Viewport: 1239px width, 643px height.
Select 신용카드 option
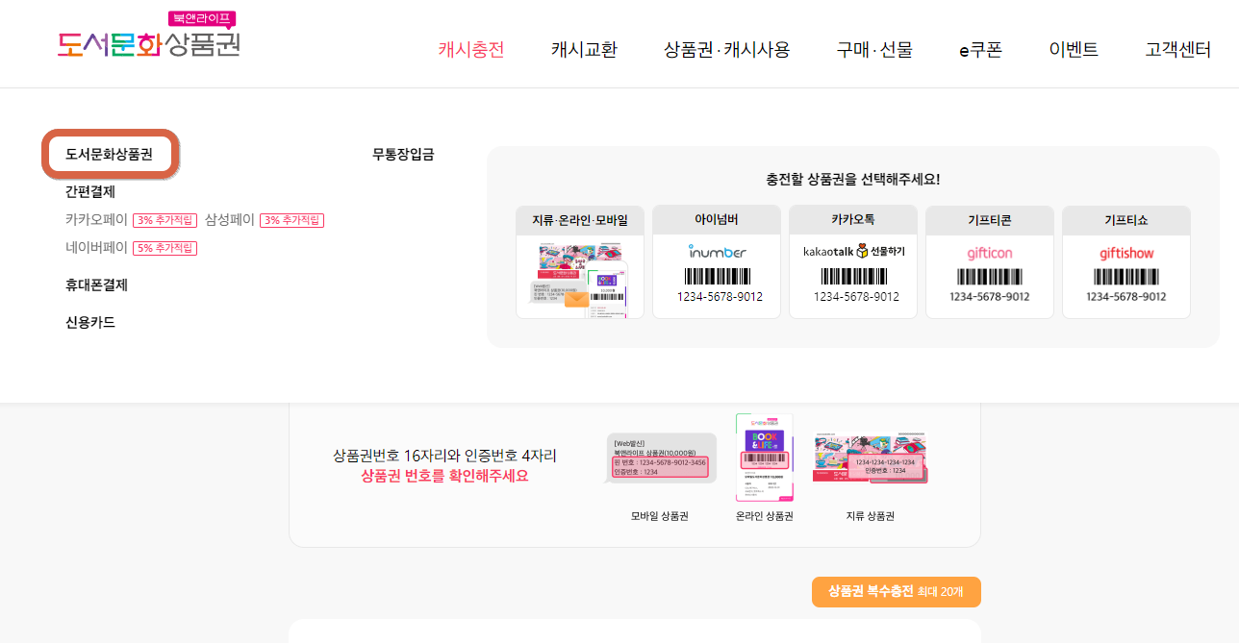90,322
